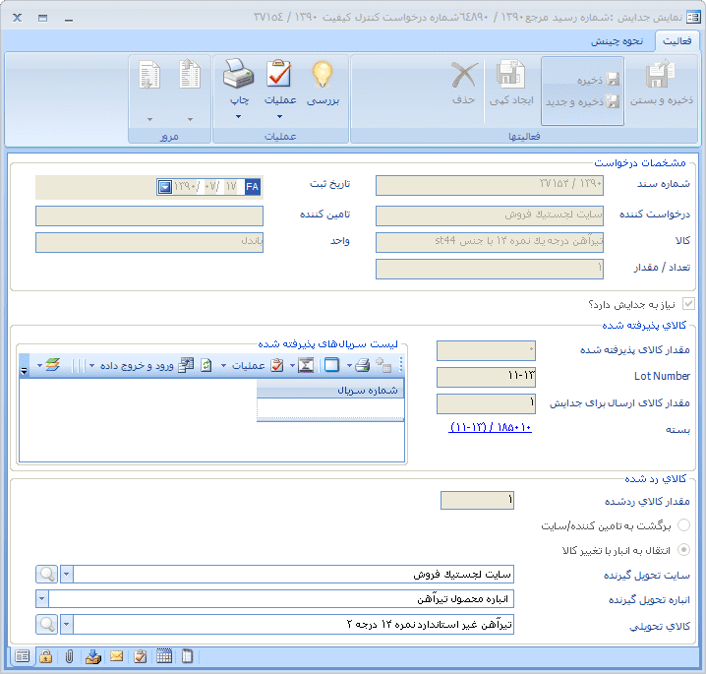Click the Lot Number input field
The image size is (706, 674).
click(x=486, y=377)
